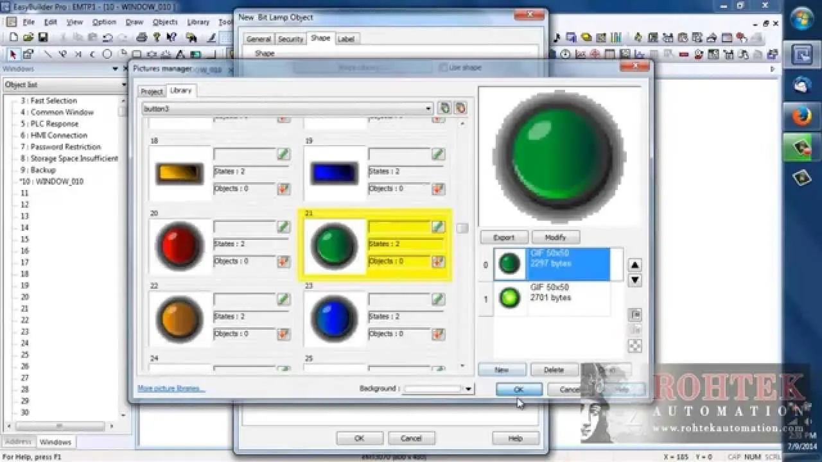Viewport: 822px width, 462px height.
Task: Switch to the Project tab
Action: pyautogui.click(x=152, y=92)
